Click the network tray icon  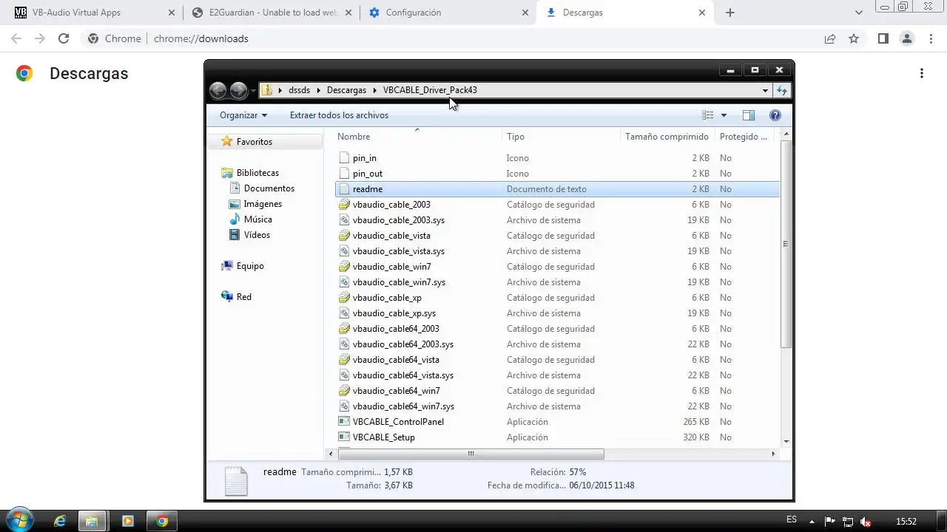[848, 522]
